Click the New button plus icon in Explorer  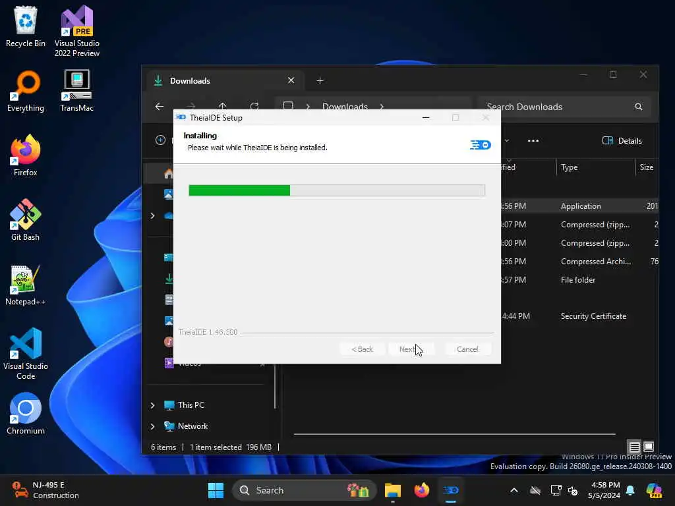pos(161,140)
